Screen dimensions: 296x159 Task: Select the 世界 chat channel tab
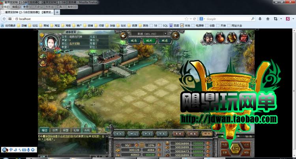[x=55, y=130]
